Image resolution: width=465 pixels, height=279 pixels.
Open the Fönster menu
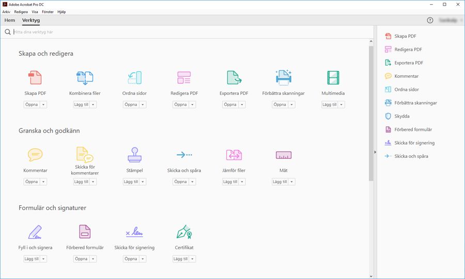[48, 12]
